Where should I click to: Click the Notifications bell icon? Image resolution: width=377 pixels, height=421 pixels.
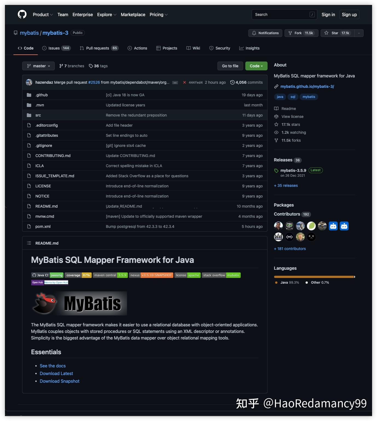(x=254, y=33)
